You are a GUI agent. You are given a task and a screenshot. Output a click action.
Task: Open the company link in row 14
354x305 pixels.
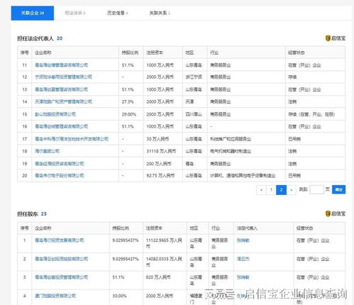point(63,101)
